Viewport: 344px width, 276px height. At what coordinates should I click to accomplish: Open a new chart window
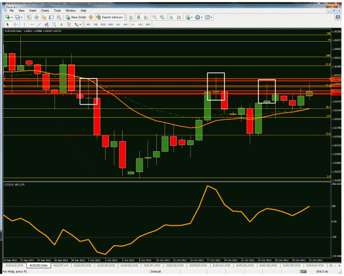(x=7, y=17)
